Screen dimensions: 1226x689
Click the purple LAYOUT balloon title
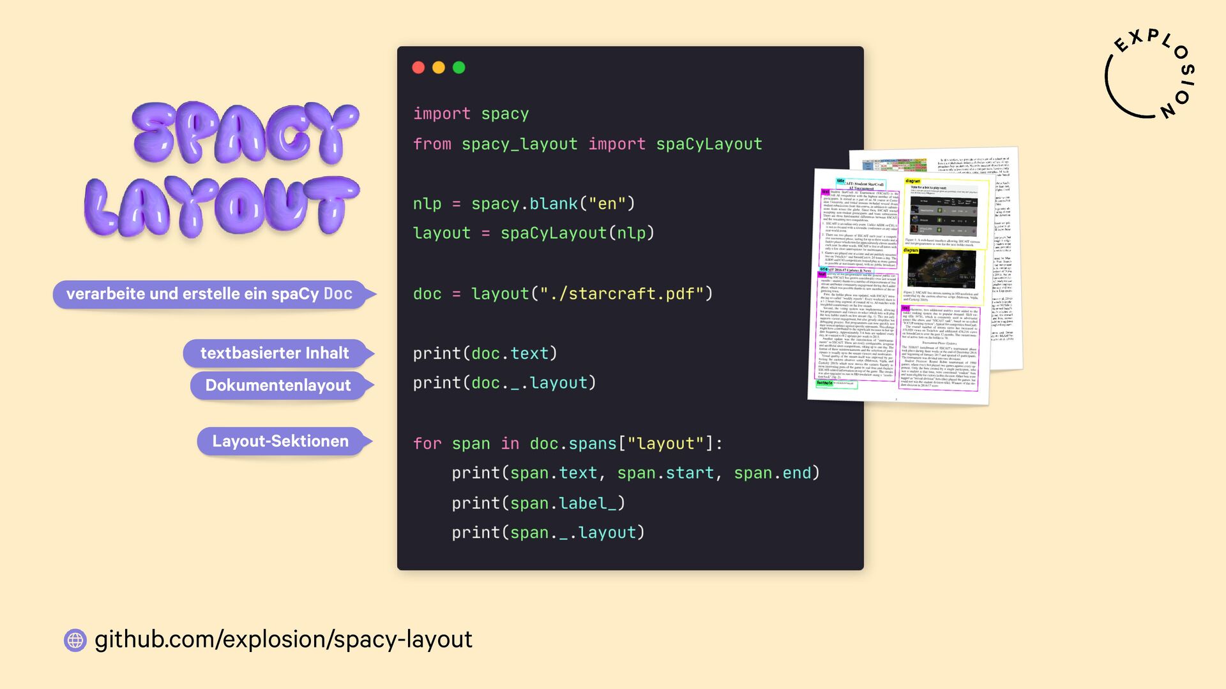[222, 205]
